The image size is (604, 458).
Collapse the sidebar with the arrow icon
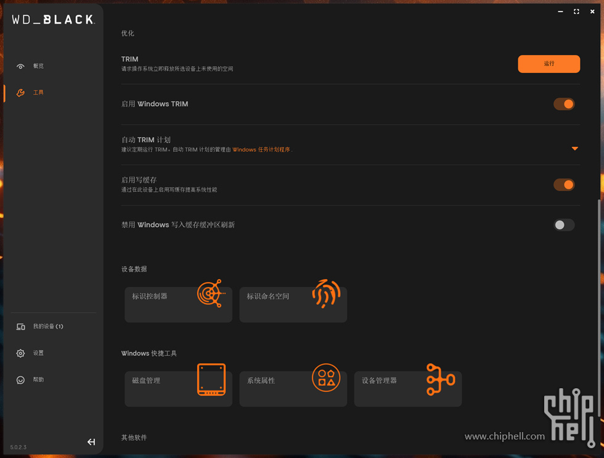click(91, 442)
